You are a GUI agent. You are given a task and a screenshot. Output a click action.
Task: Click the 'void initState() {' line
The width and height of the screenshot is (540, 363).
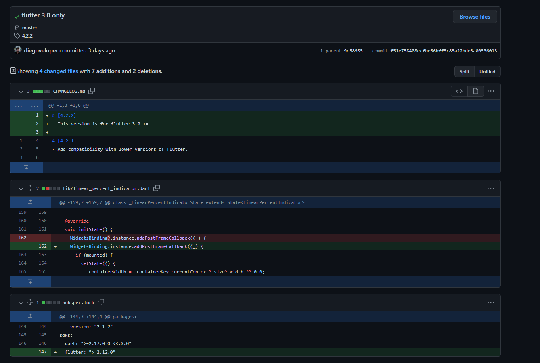point(89,229)
